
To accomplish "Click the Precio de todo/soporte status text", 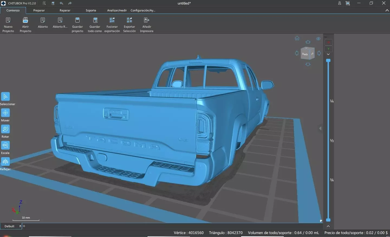I will [x=356, y=233].
